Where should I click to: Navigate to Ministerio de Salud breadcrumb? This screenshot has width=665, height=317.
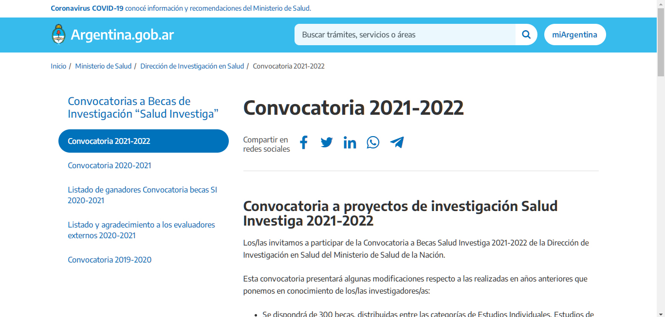tap(103, 66)
